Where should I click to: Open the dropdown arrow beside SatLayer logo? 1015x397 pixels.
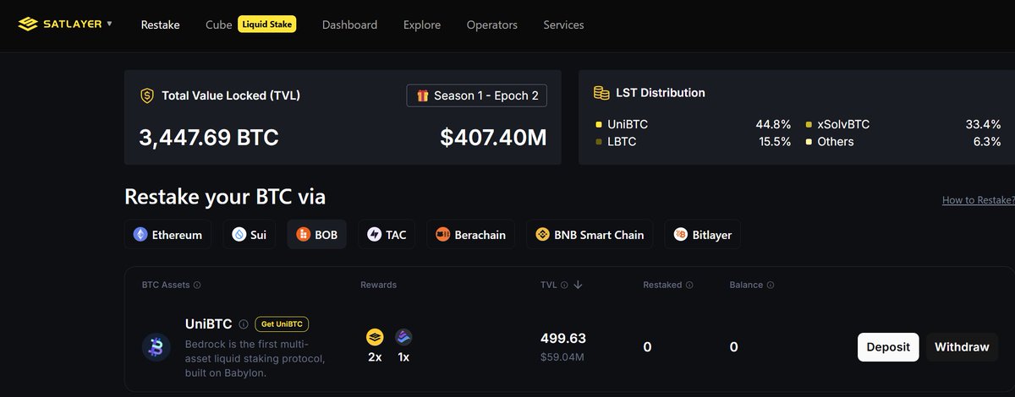tap(109, 24)
